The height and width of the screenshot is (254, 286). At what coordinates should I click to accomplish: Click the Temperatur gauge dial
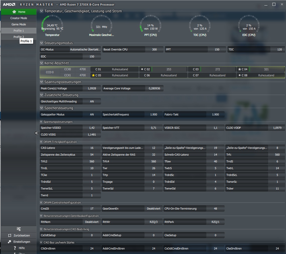click(52, 24)
